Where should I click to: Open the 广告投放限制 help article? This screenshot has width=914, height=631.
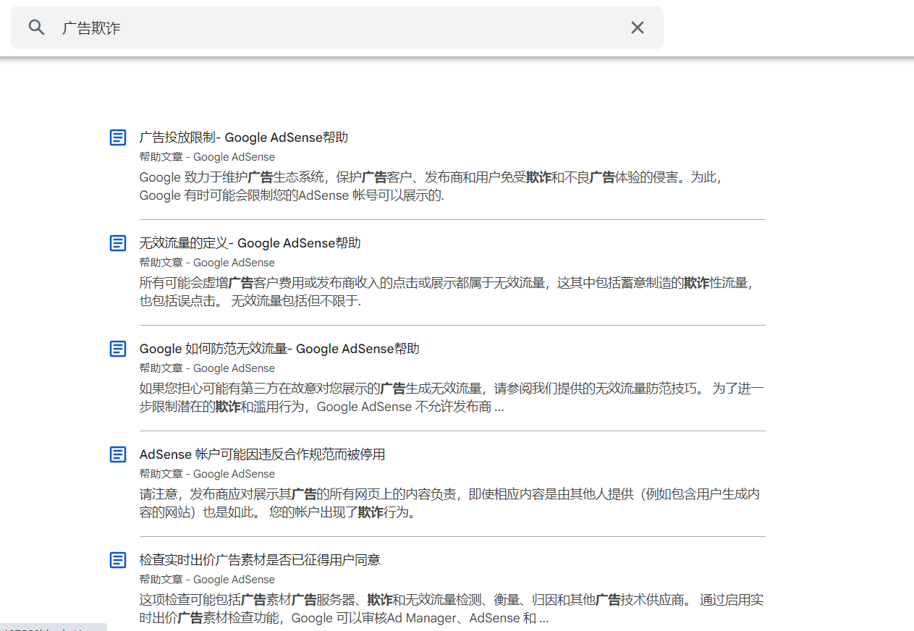(x=244, y=137)
